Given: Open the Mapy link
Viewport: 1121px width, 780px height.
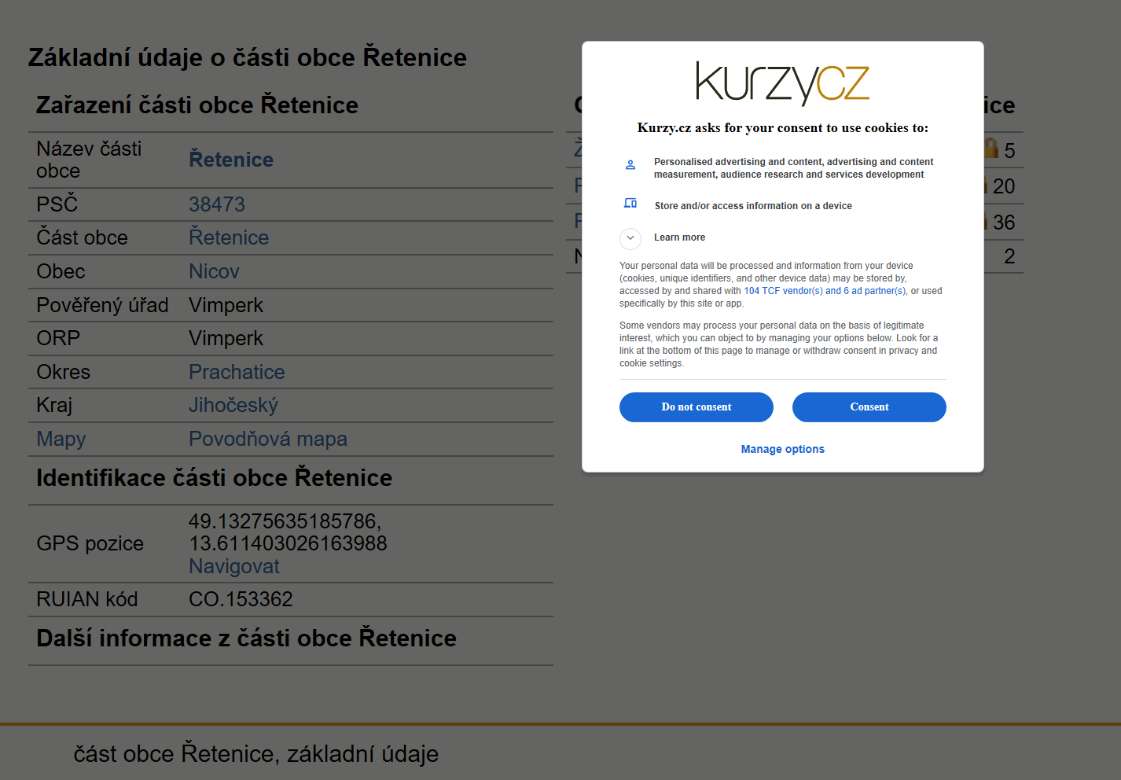Looking at the screenshot, I should click(61, 440).
